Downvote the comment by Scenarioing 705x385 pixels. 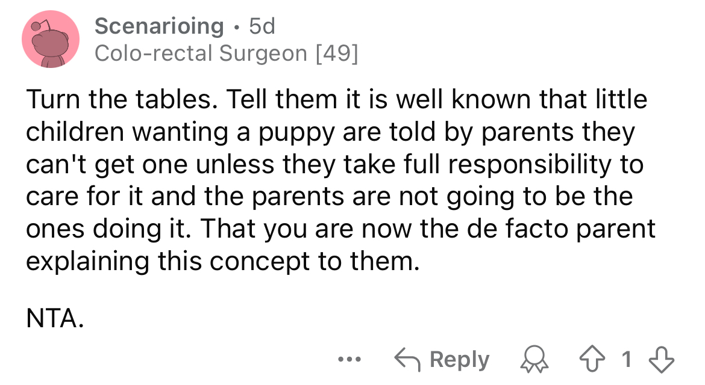pyautogui.click(x=661, y=359)
